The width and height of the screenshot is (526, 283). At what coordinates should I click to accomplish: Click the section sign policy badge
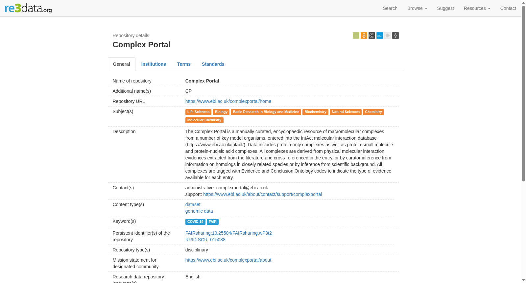coord(395,35)
